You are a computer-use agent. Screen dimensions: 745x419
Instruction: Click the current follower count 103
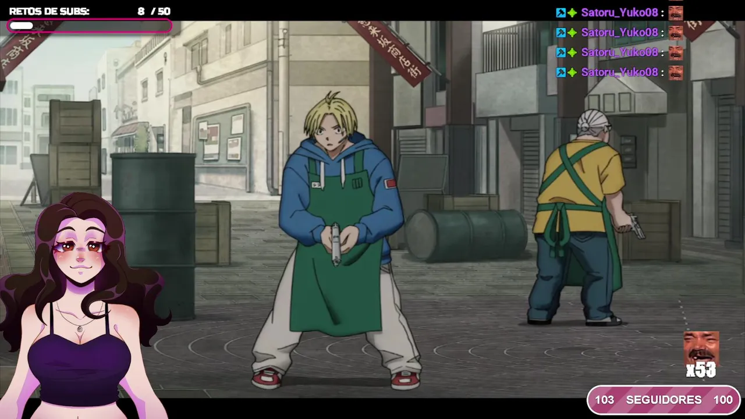(x=604, y=400)
